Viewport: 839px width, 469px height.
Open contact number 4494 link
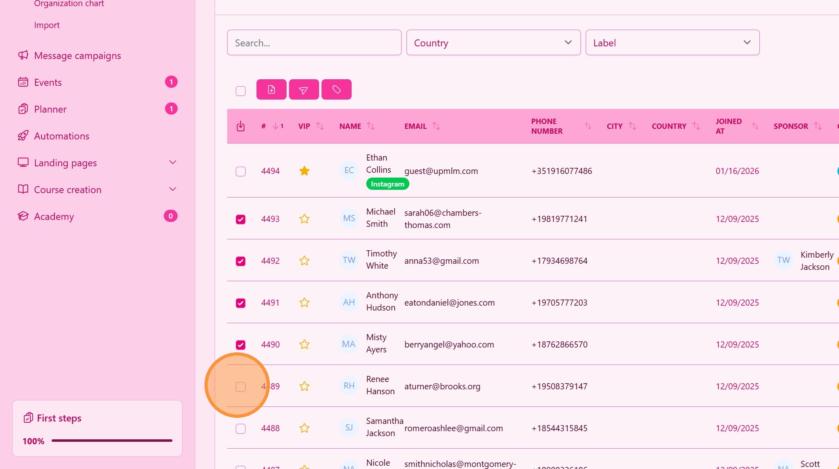point(270,171)
